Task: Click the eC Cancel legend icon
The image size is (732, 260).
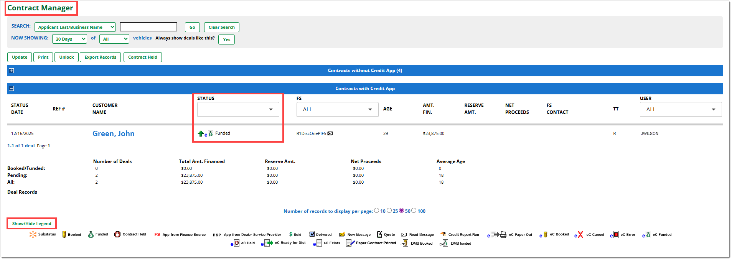Action: coord(579,235)
